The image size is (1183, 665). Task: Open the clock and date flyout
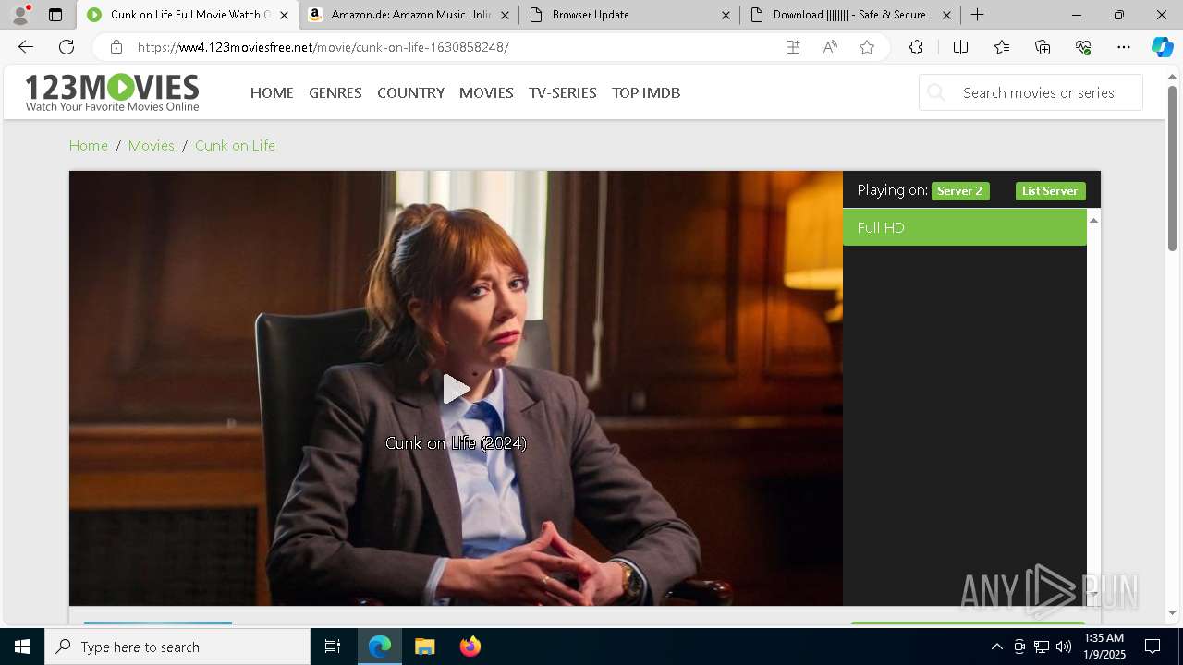point(1104,647)
